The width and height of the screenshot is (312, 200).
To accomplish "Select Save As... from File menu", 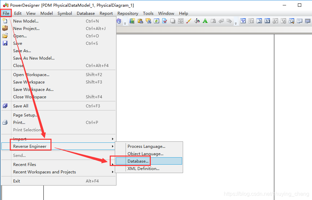I will (59, 51).
